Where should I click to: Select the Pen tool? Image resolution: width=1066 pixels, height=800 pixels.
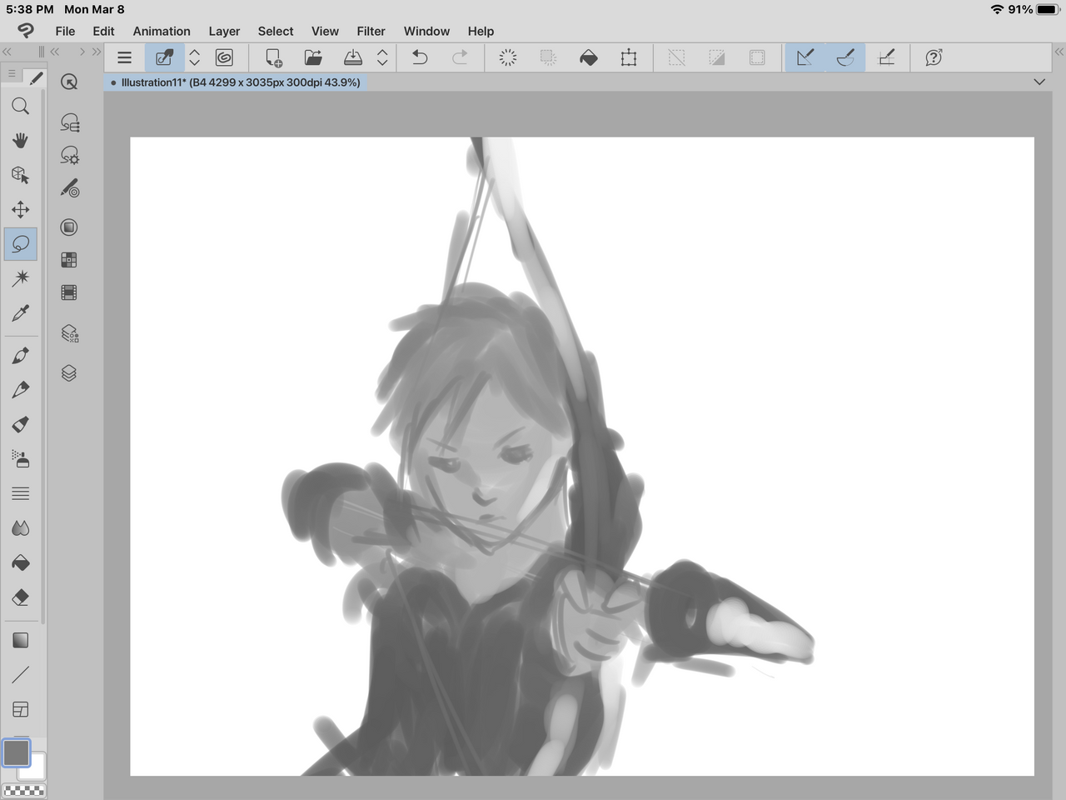coord(21,356)
